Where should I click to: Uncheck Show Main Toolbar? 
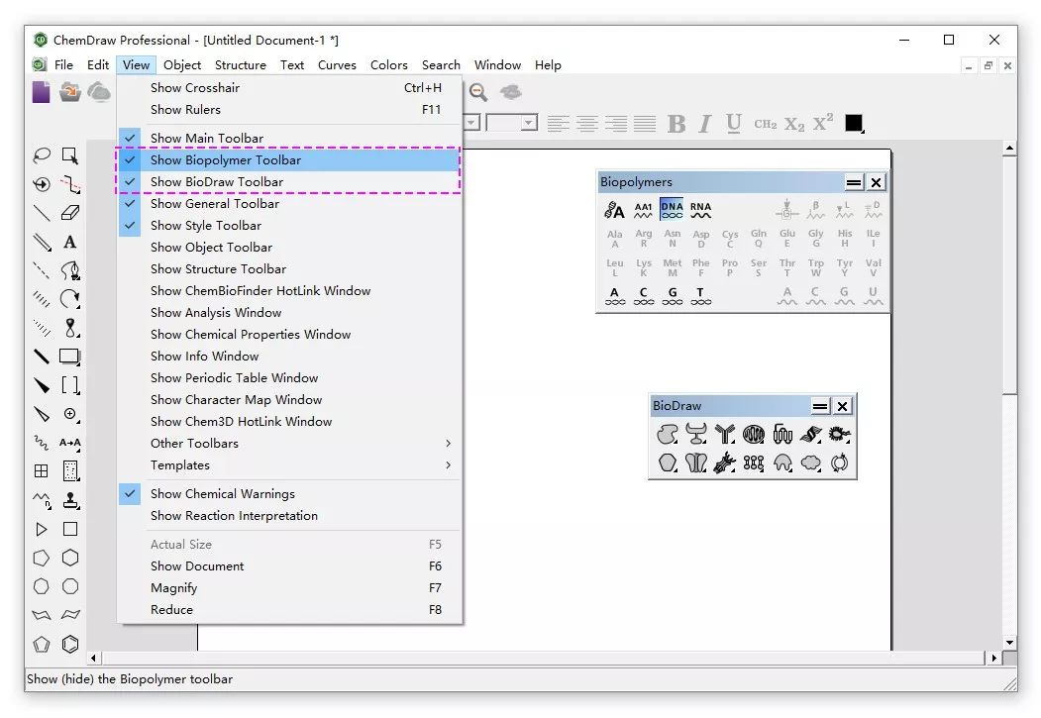pos(289,138)
